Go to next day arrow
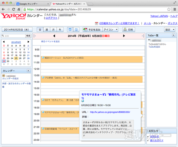 click(124, 36)
